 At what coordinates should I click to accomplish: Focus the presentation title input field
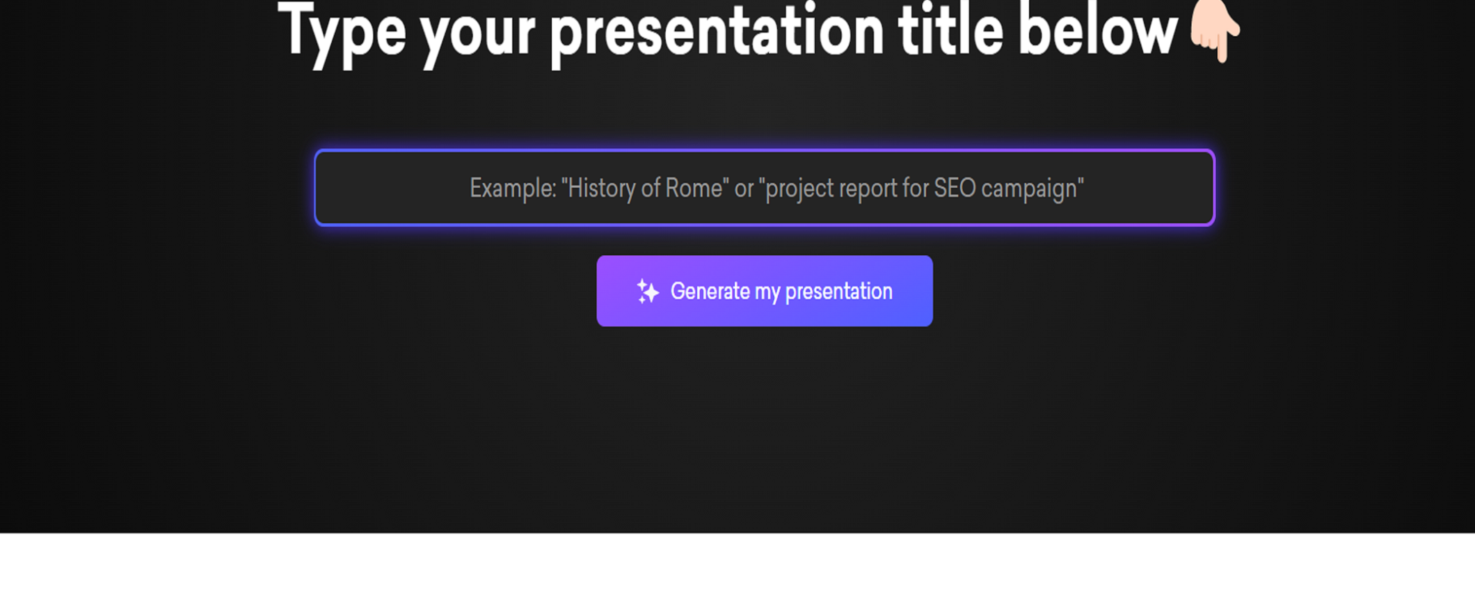pyautogui.click(x=764, y=188)
